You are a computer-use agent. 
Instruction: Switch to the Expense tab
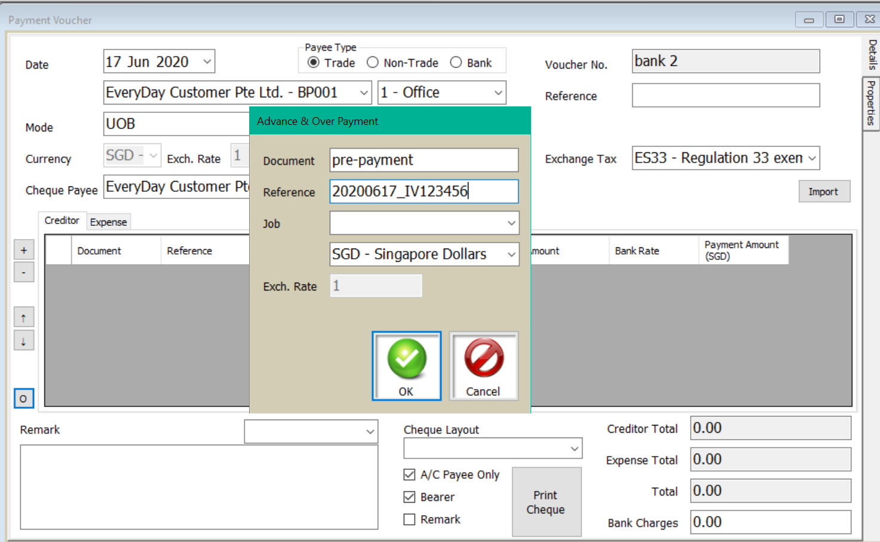click(x=108, y=222)
